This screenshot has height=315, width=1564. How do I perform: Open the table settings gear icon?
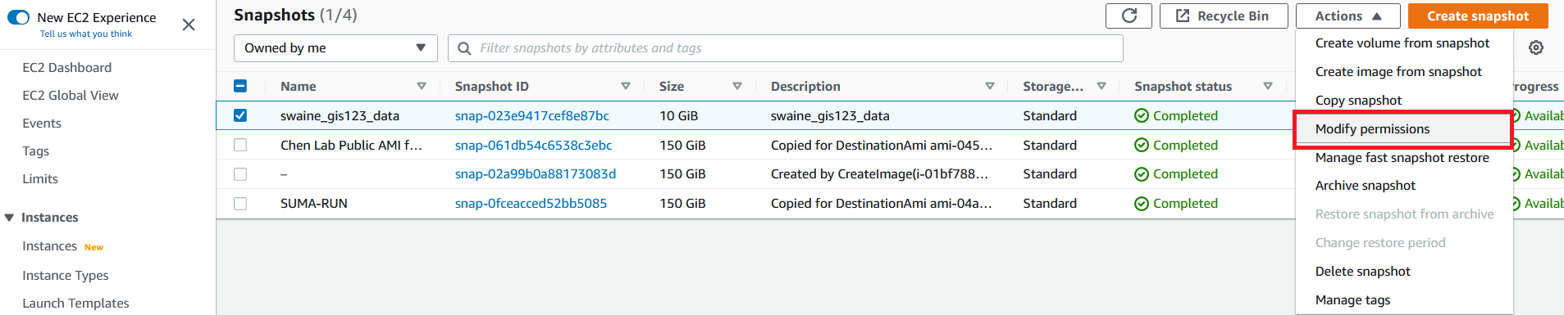pyautogui.click(x=1536, y=47)
